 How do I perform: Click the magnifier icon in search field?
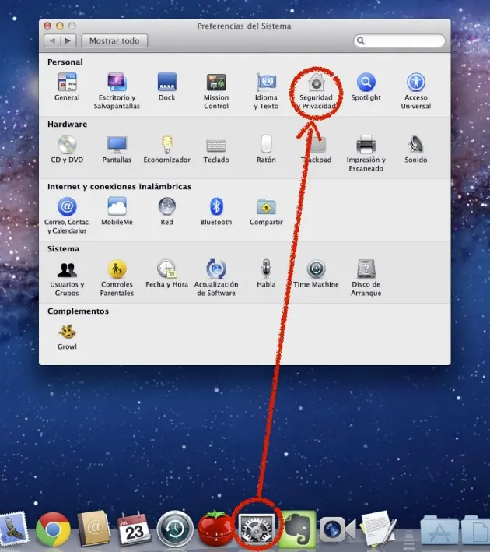(361, 40)
